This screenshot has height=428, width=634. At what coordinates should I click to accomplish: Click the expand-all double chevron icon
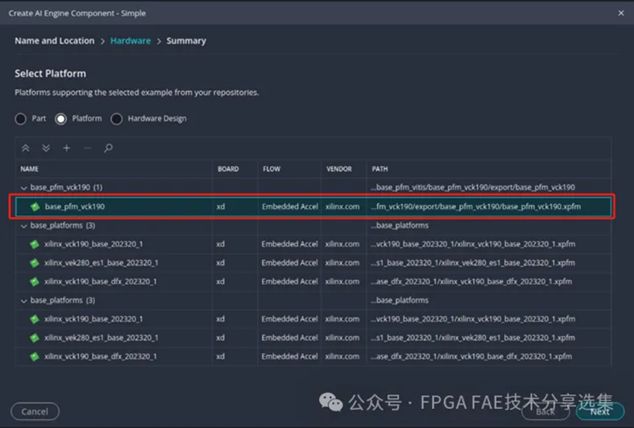(45, 148)
